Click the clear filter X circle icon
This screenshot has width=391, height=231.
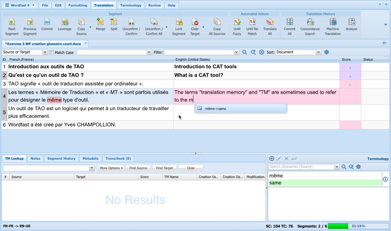click(x=261, y=52)
